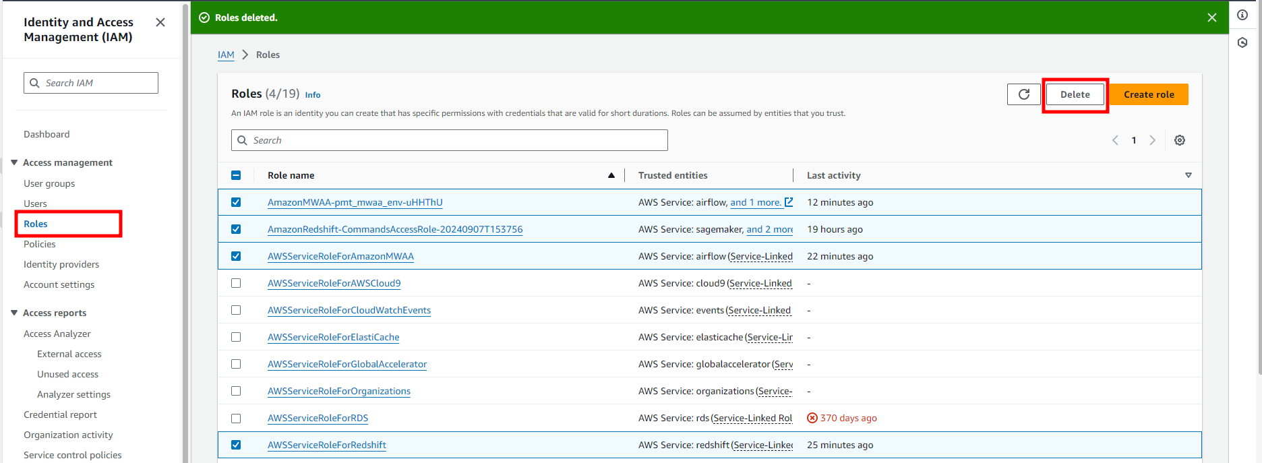Select Roles in the sidebar
1262x463 pixels.
click(36, 224)
